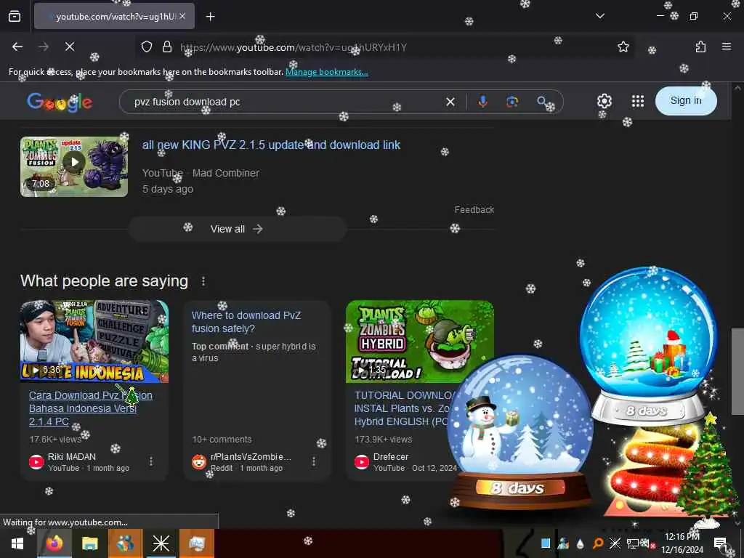Click the Reddit icon on the card
Viewport: 744px width, 558px height.
[x=199, y=461]
